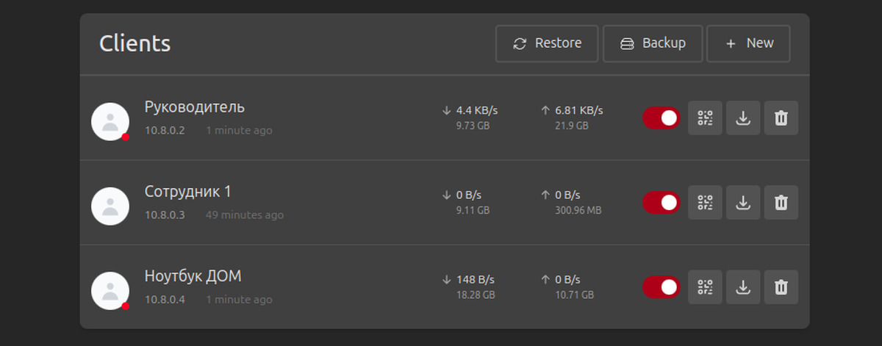
Task: Show QR code for Руководитель client
Action: (705, 118)
